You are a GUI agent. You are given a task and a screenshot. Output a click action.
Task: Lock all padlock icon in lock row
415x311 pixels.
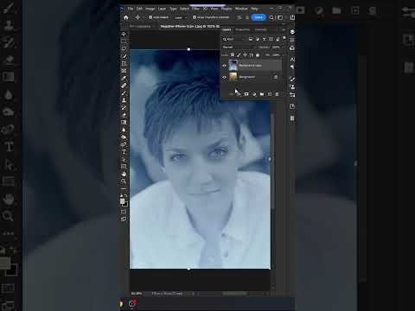coord(258,55)
